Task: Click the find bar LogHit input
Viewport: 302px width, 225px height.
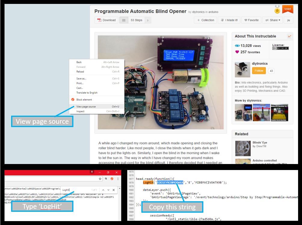Action: coord(76,190)
